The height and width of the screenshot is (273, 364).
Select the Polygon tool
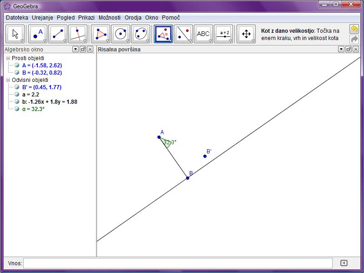coord(101,34)
